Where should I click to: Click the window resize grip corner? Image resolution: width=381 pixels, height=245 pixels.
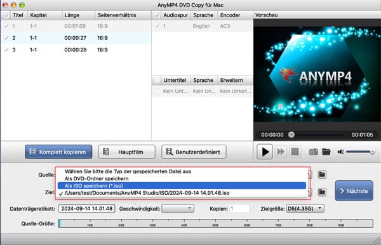point(377,241)
